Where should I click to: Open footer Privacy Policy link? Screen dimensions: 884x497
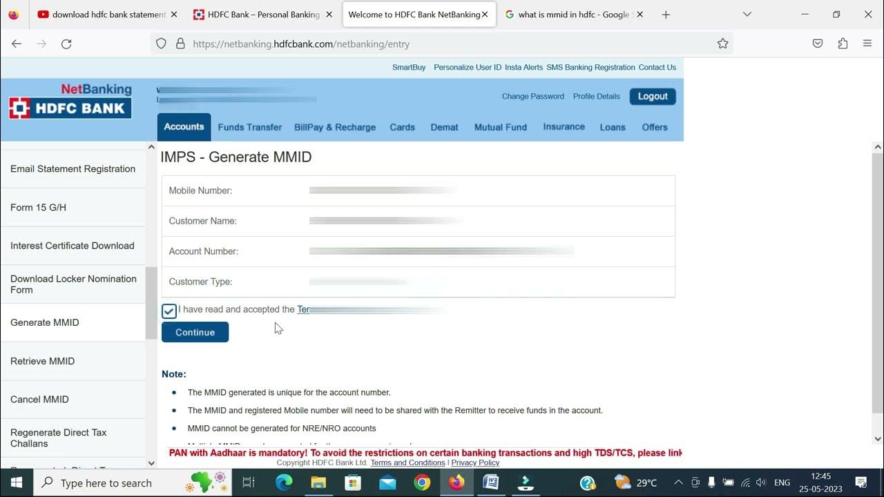[x=475, y=462]
